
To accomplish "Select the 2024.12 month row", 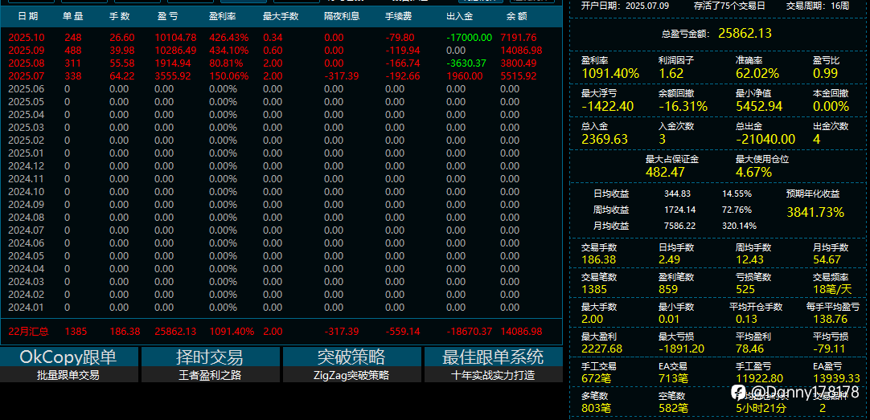I will (x=281, y=165).
